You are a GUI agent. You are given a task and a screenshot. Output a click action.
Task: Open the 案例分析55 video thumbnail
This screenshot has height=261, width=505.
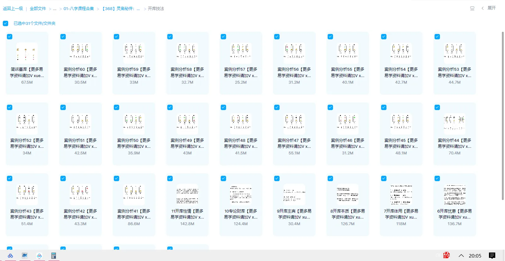click(348, 53)
